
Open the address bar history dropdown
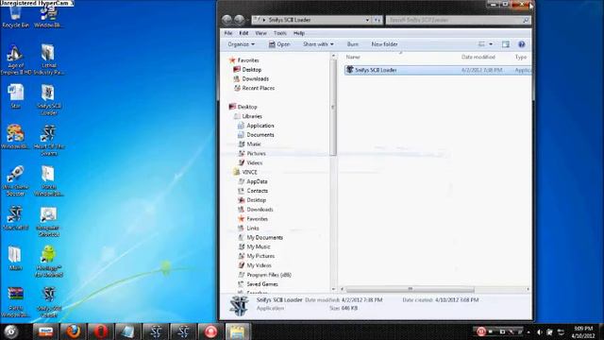pyautogui.click(x=367, y=20)
